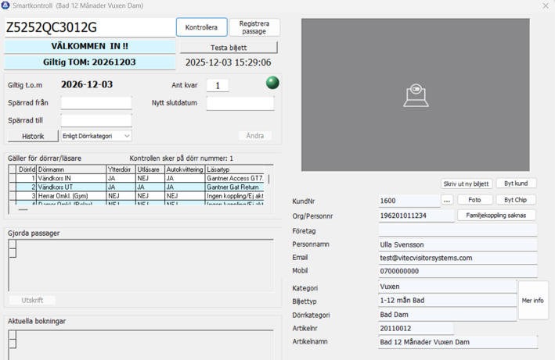Click the Artikelnr field 20110012
555x360 pixels.
(x=416, y=328)
